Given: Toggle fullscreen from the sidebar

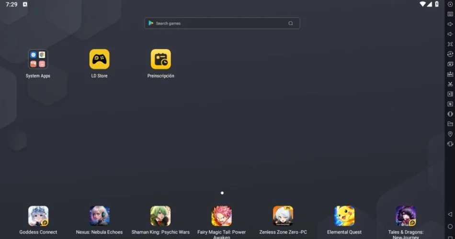Looking at the screenshot, I should point(450,44).
